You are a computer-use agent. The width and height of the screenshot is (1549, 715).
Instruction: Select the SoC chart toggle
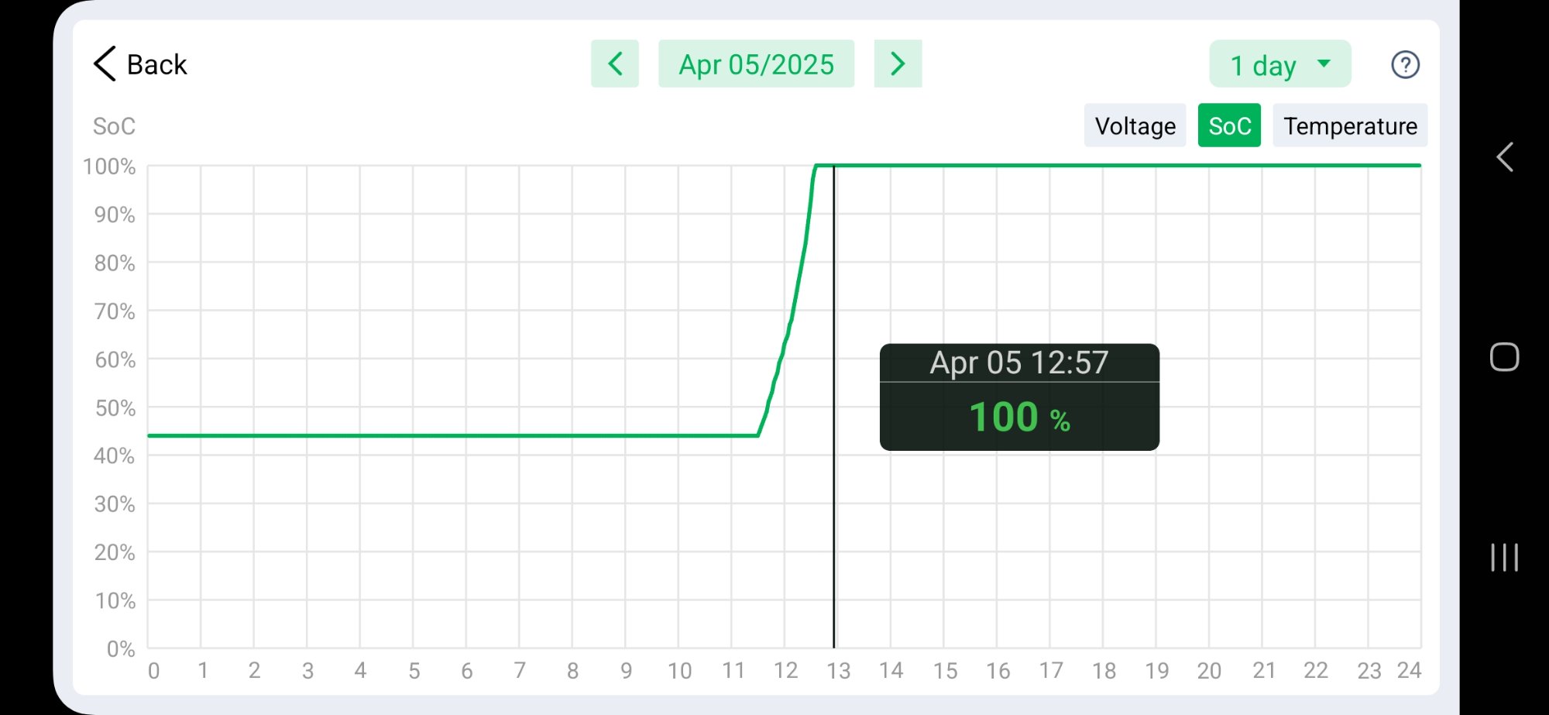pyautogui.click(x=1229, y=125)
